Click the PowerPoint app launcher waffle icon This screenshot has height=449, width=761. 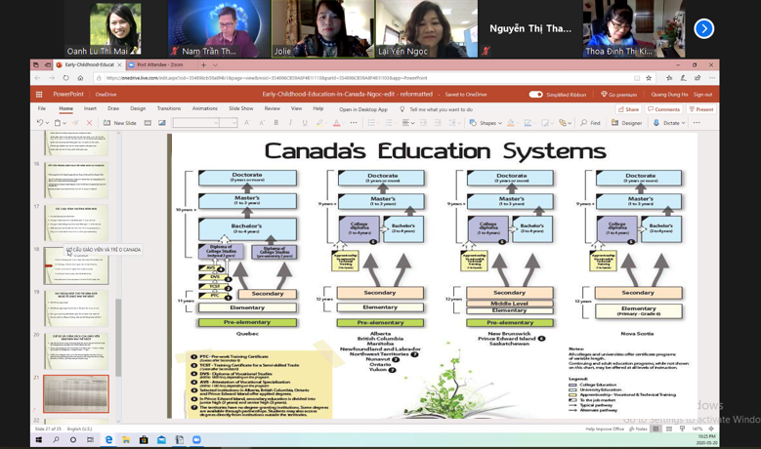40,95
